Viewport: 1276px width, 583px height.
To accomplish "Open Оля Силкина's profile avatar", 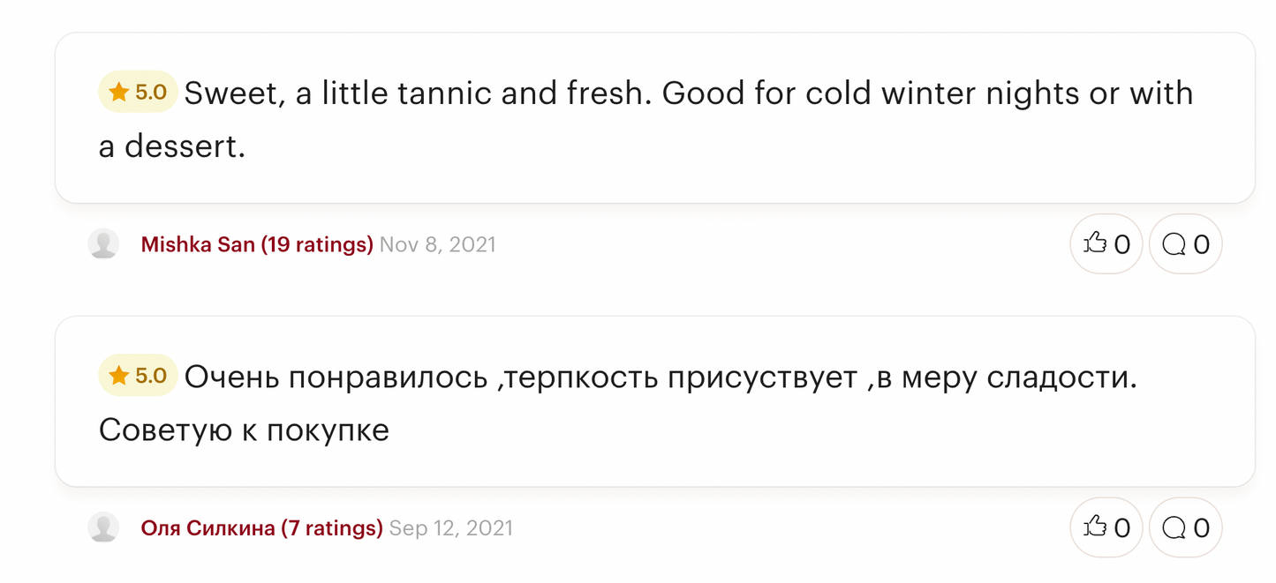I will point(103,527).
